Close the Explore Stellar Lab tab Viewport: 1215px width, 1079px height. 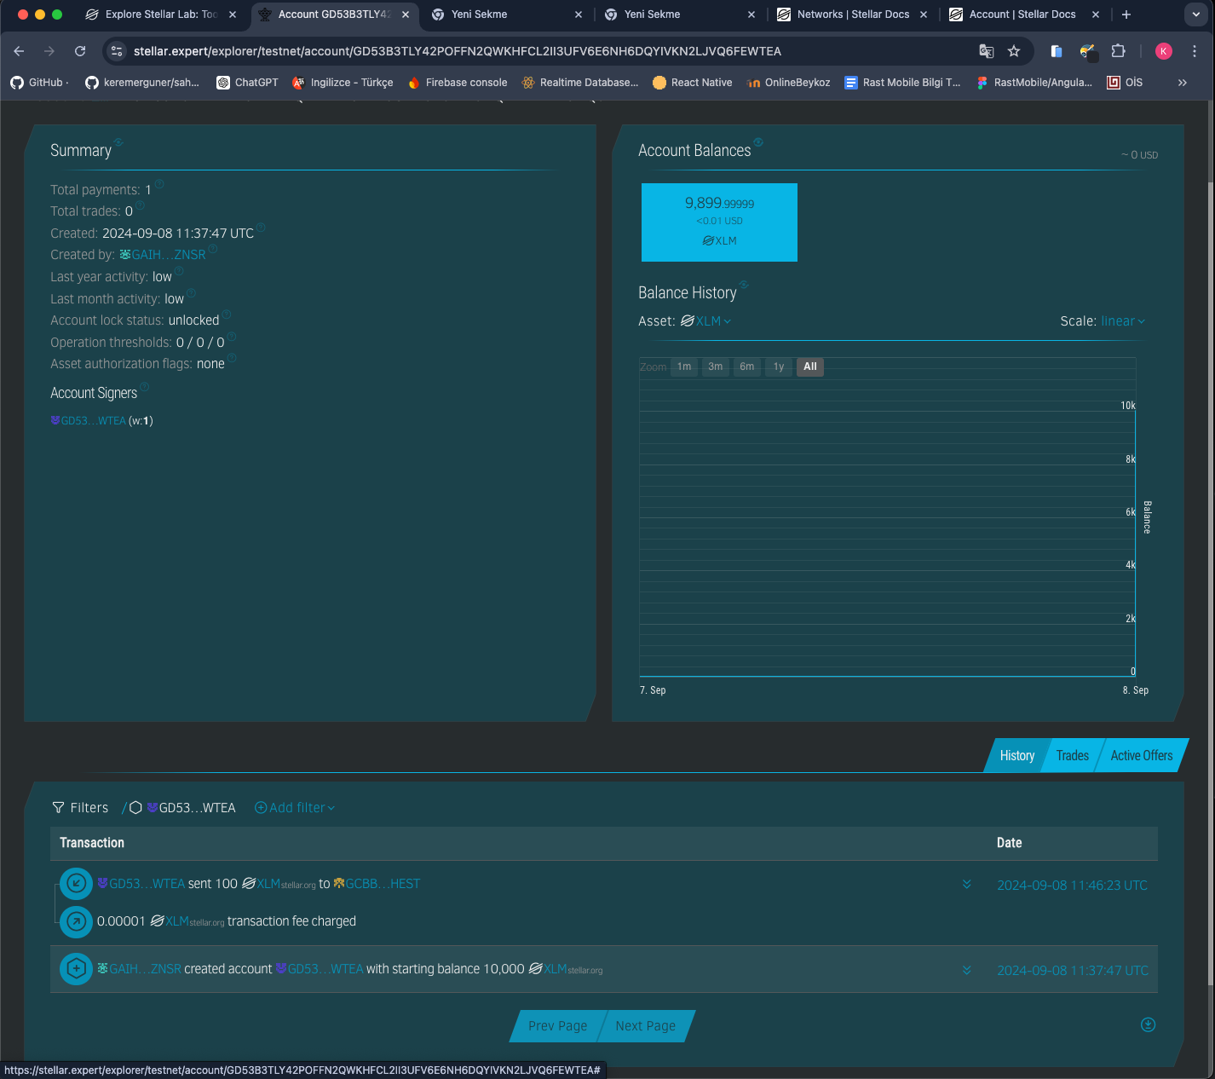pos(233,14)
